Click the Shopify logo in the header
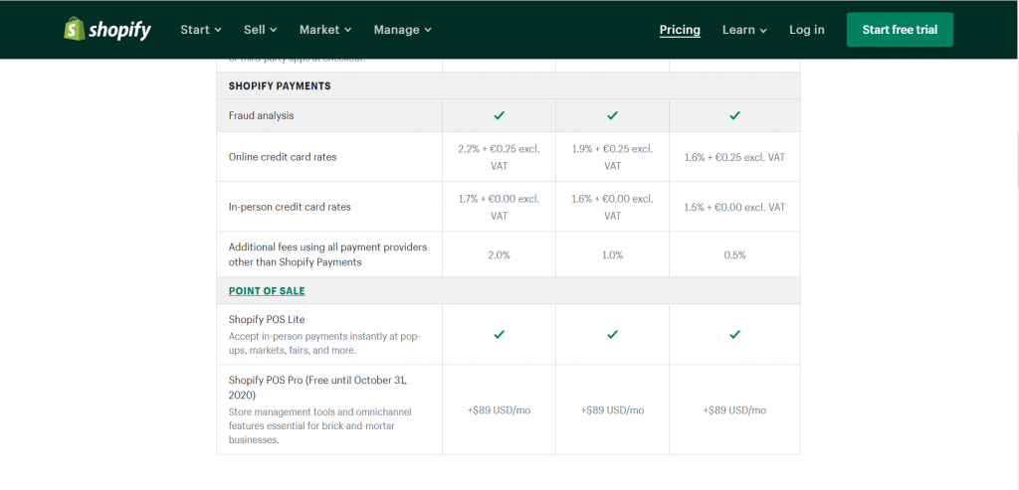The width and height of the screenshot is (1019, 490). click(x=107, y=29)
